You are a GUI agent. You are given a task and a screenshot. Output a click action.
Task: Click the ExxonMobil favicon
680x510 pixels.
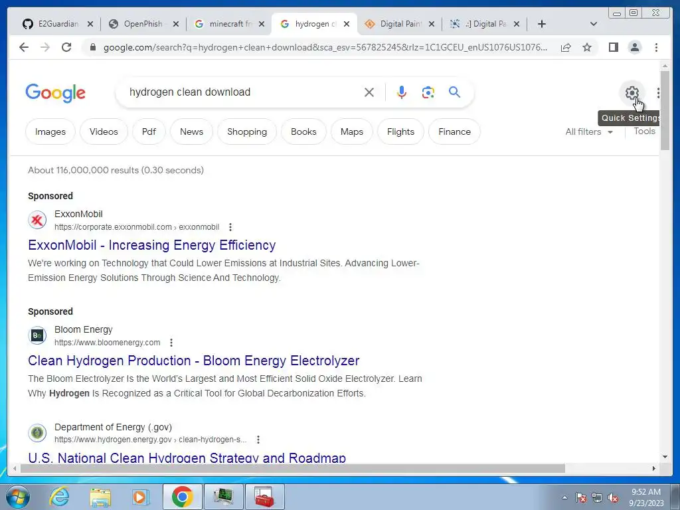click(x=37, y=220)
